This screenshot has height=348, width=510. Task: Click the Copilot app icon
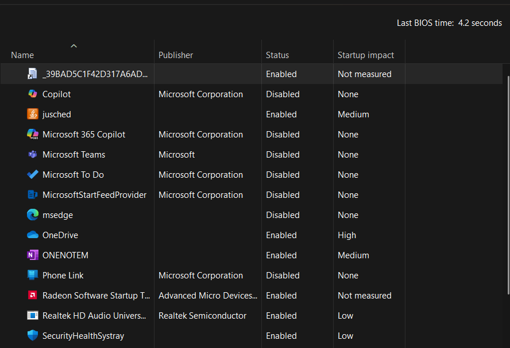click(33, 94)
